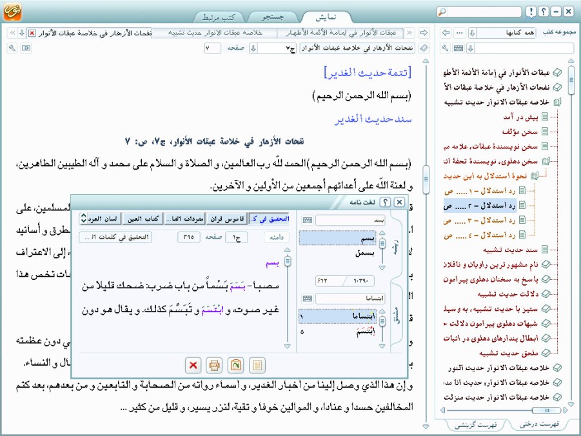Switch to the 'کتب مرتبط' tab

point(219,17)
